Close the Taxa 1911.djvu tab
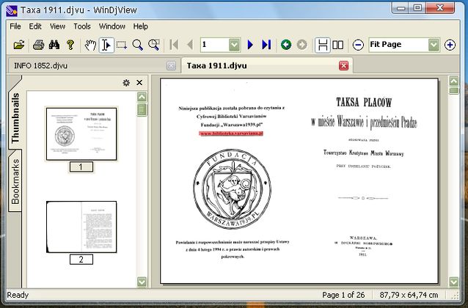The height and width of the screenshot is (308, 468). pyautogui.click(x=343, y=66)
